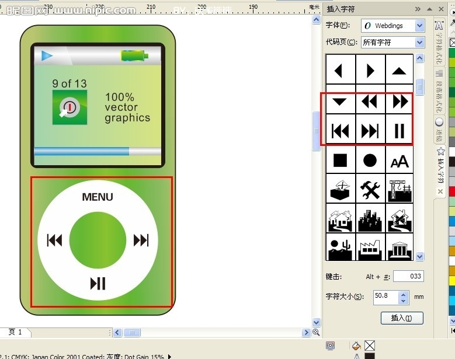The image size is (455, 359).
Task: Click the no-fill X box in the status bar
Action: [x=370, y=346]
